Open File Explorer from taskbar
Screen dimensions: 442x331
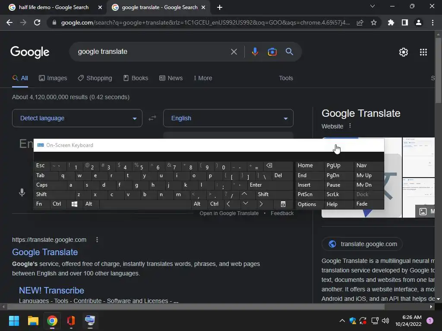[33, 321]
